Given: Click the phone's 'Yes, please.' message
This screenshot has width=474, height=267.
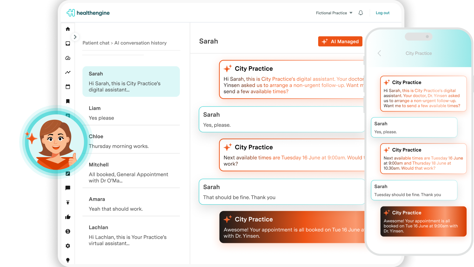Looking at the screenshot, I should point(414,127).
